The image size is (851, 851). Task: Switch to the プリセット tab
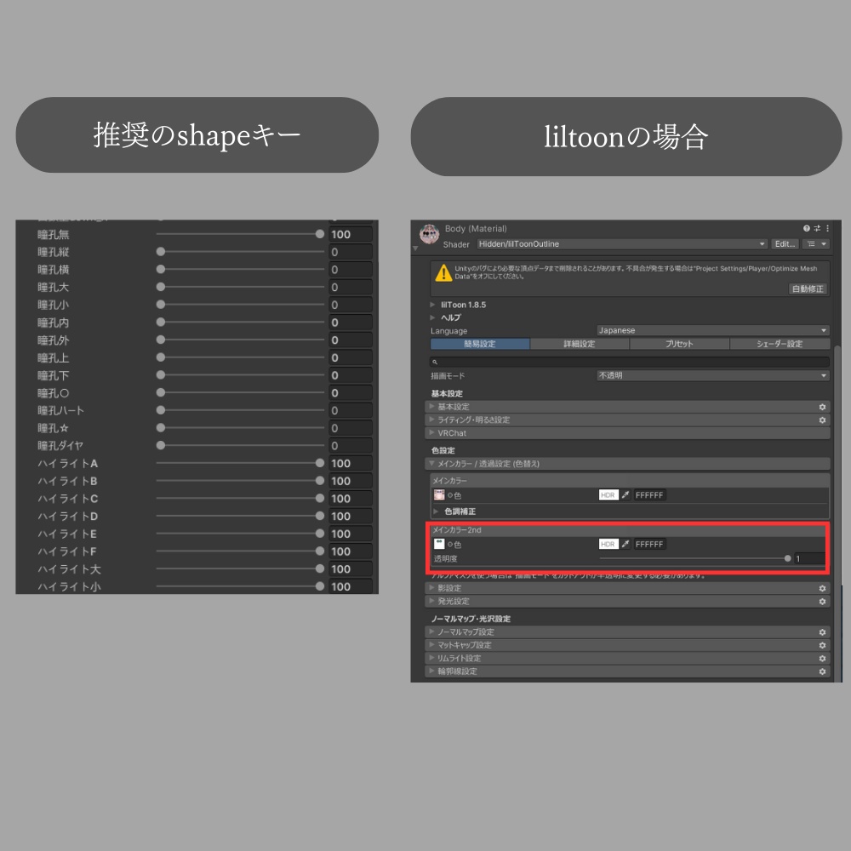[x=679, y=344]
